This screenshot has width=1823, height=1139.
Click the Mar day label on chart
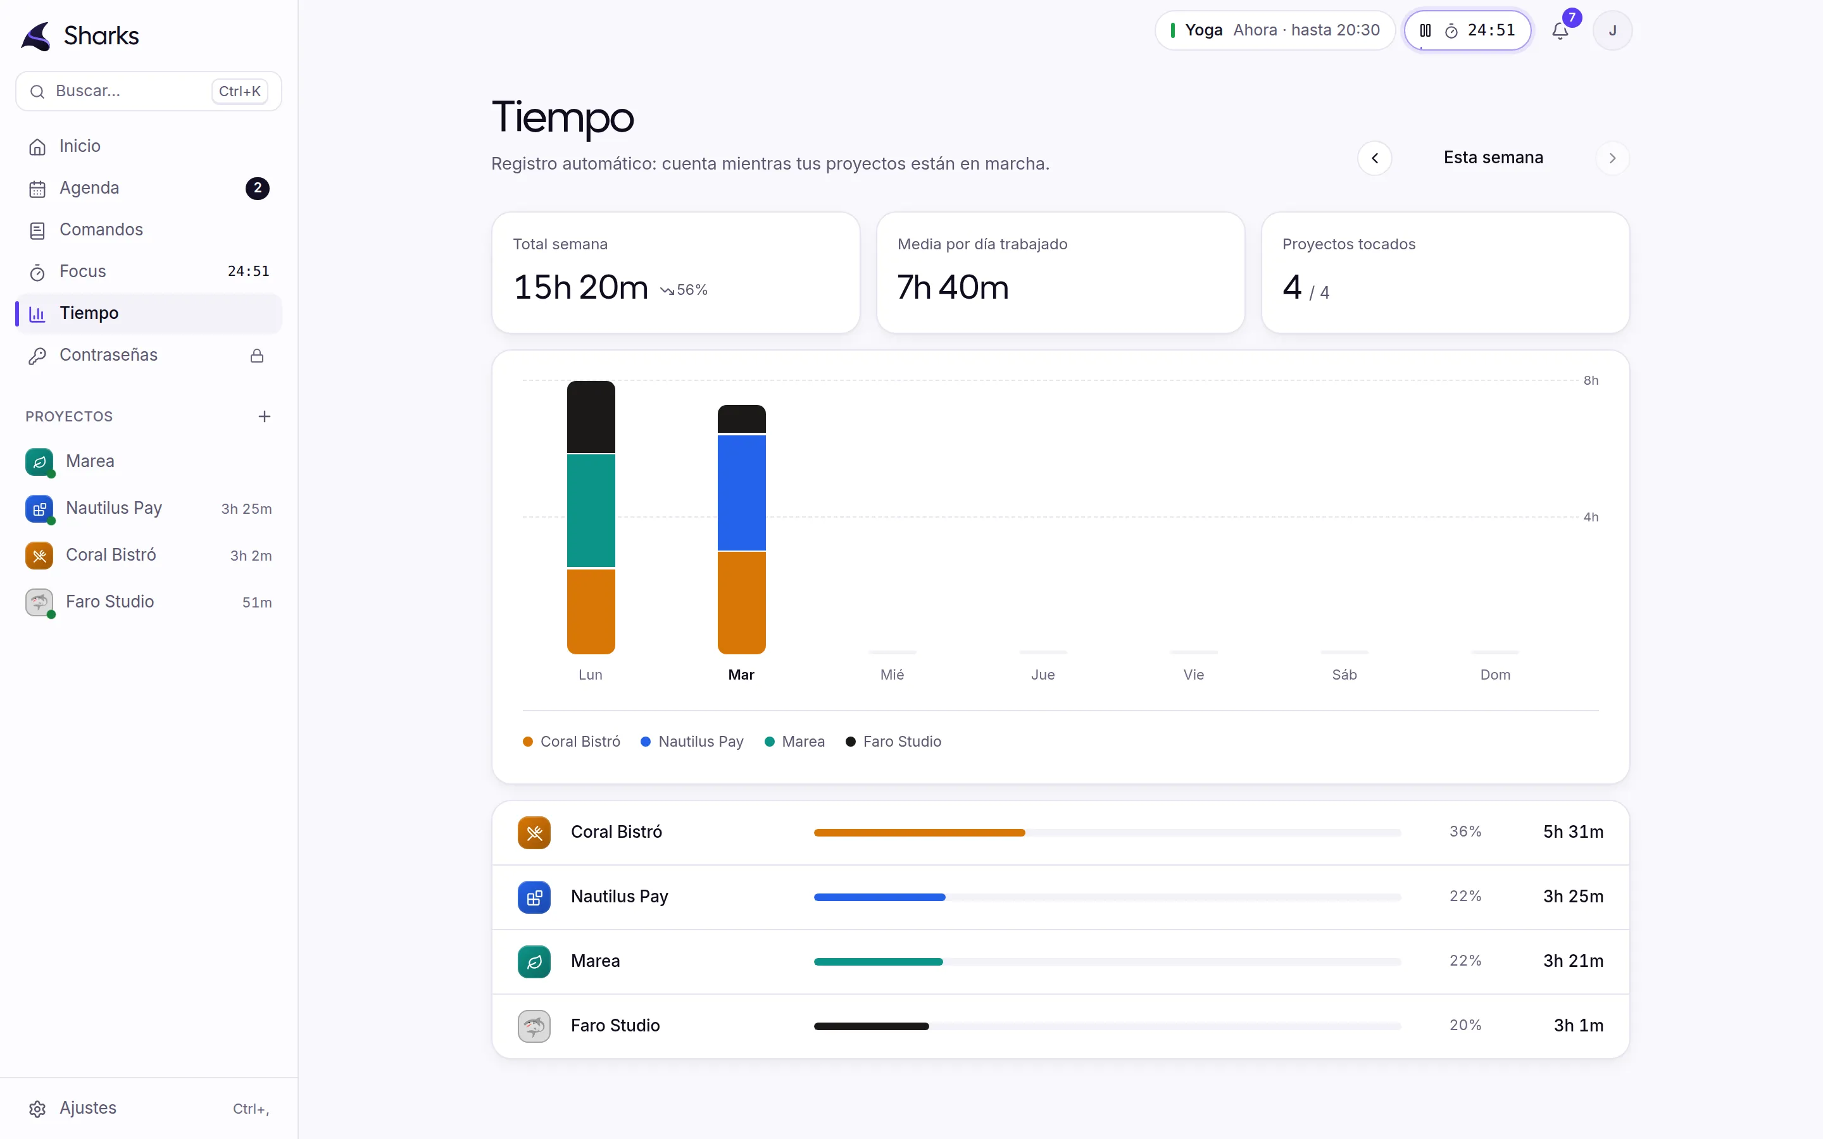coord(741,675)
